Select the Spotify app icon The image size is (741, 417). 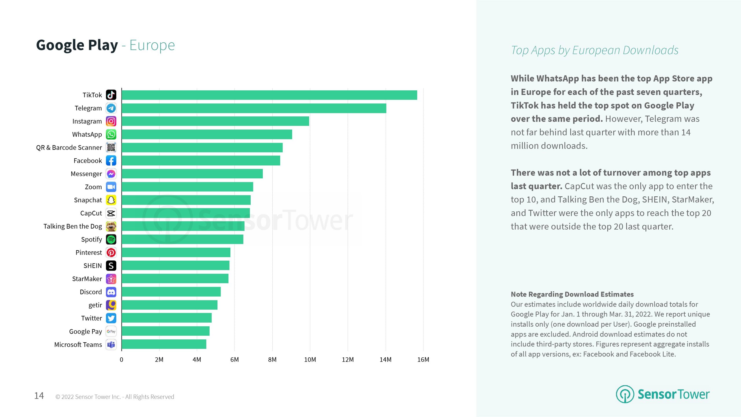[111, 239]
